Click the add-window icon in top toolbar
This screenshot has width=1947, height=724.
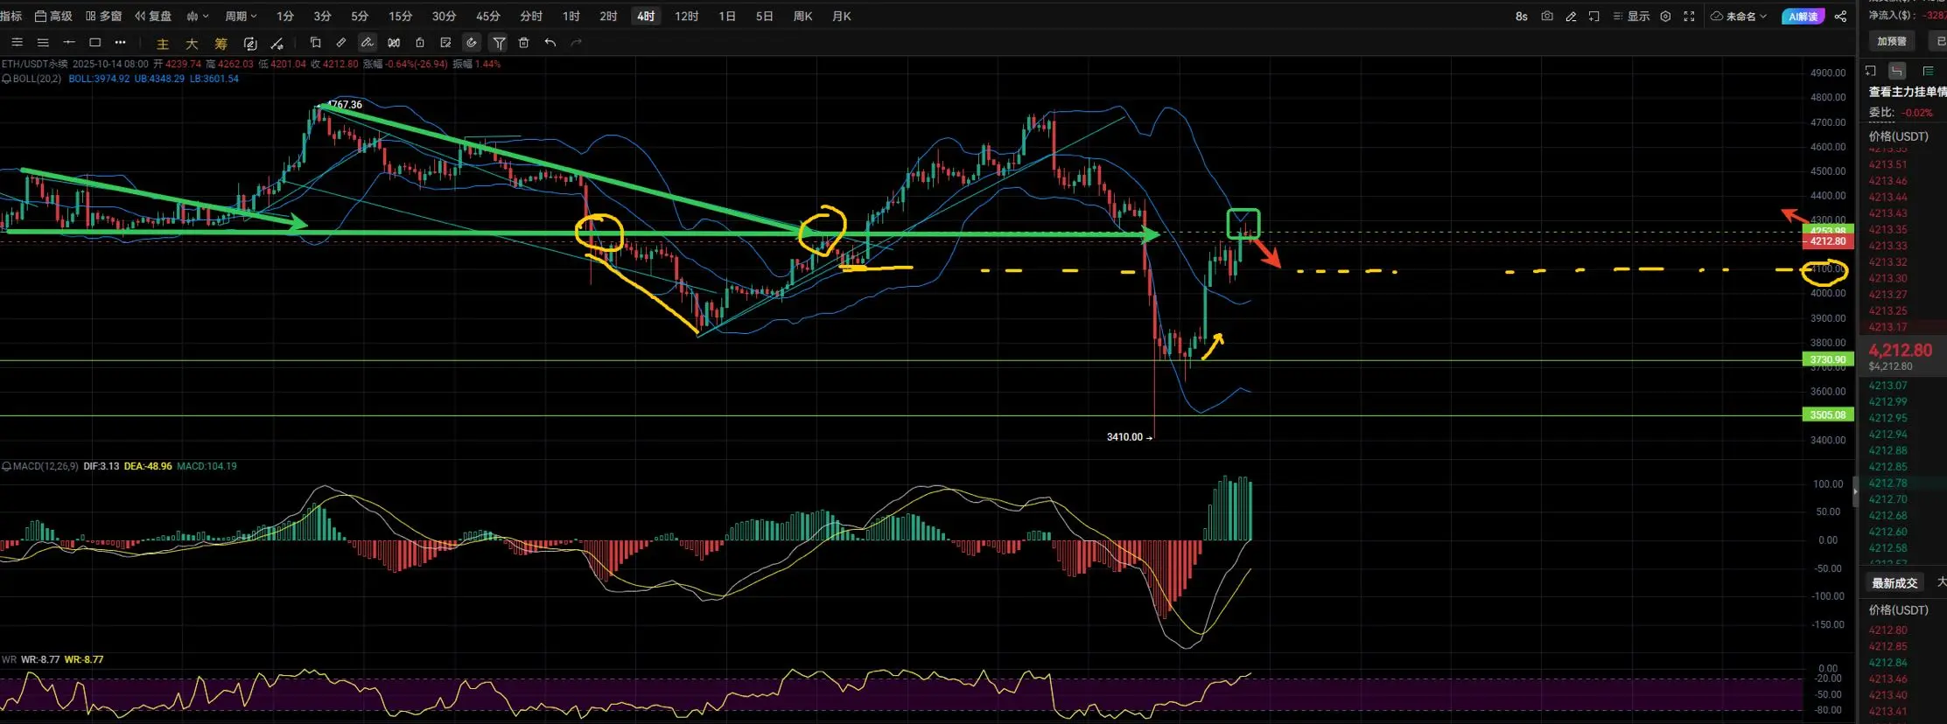pos(1594,16)
